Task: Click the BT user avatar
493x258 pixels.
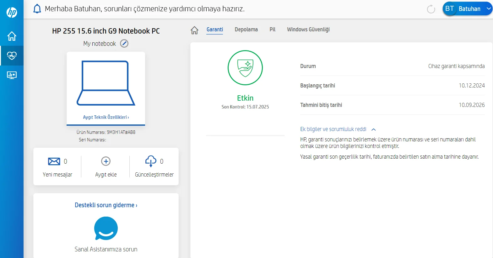Action: click(x=449, y=9)
